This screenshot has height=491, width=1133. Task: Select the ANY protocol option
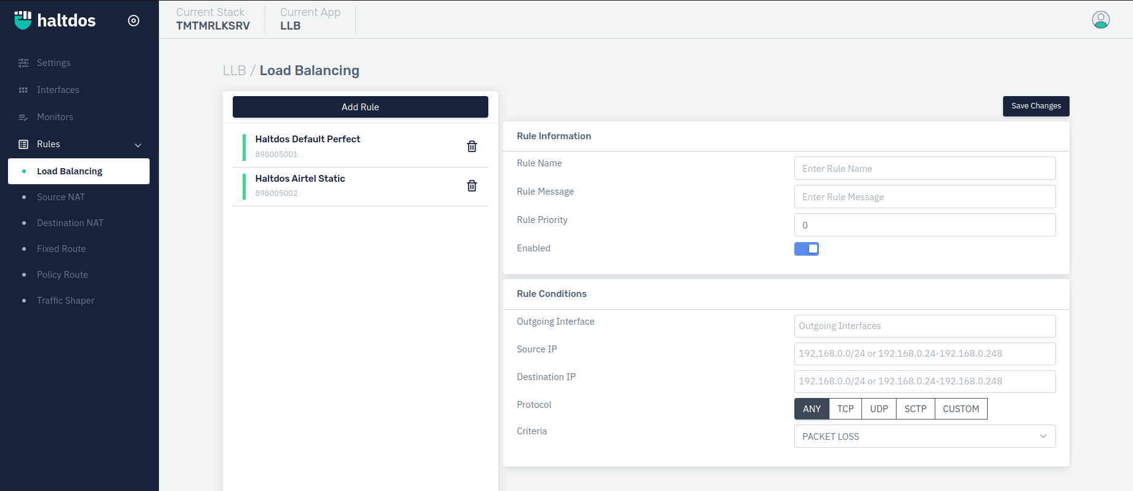(812, 409)
